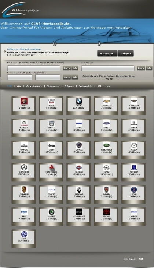
Task: Select the Chrysler logo tile
Action: tap(133, 105)
